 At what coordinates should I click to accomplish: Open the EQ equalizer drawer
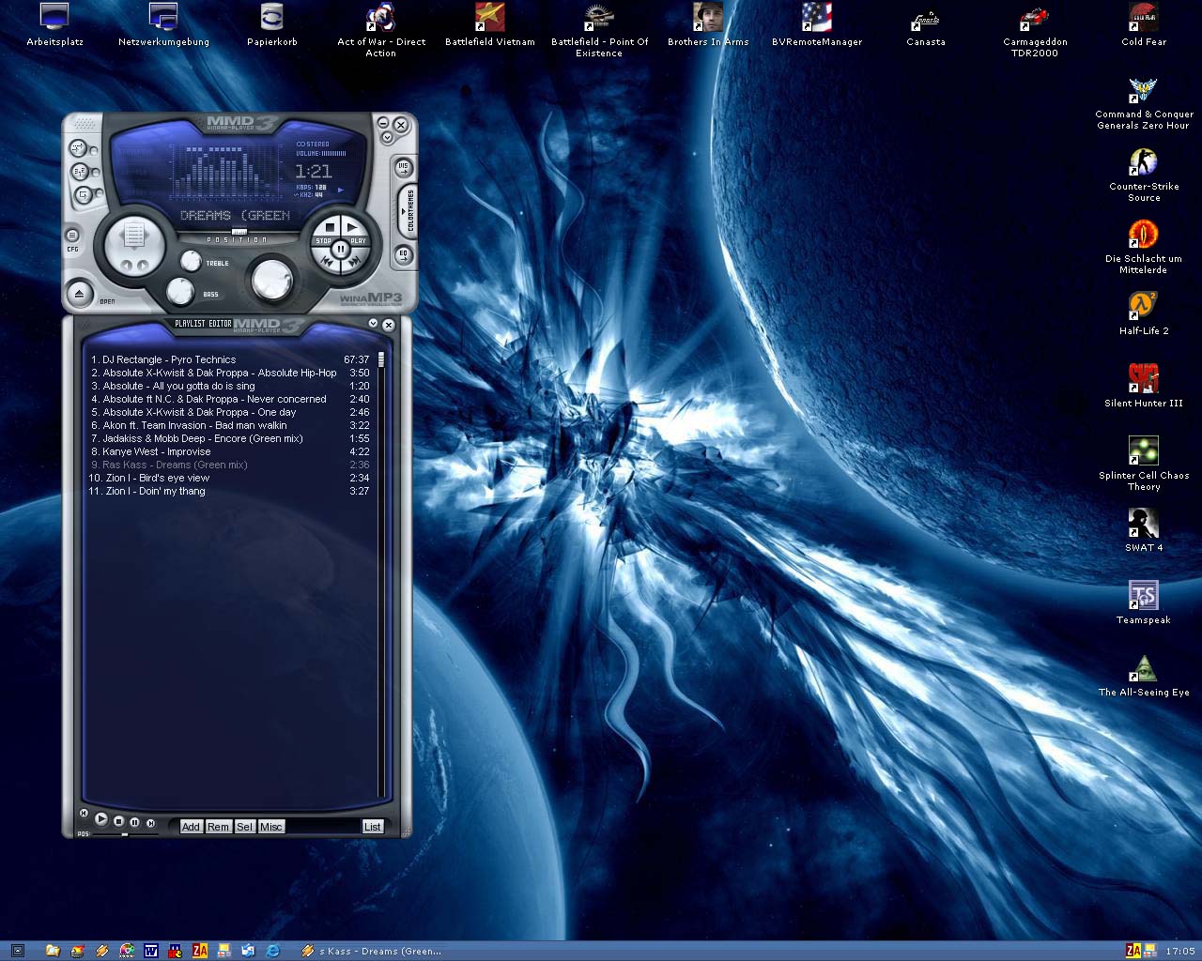[404, 255]
